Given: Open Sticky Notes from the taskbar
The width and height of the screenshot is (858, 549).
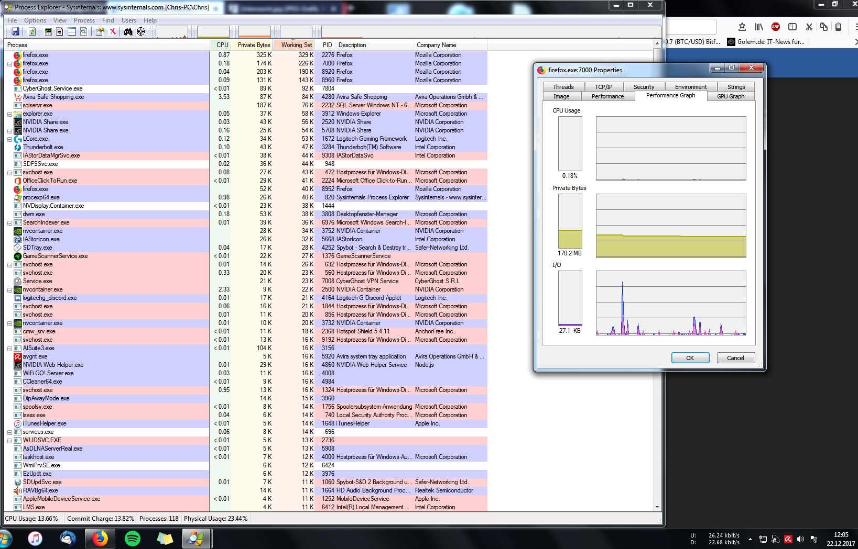Looking at the screenshot, I should click(x=165, y=538).
